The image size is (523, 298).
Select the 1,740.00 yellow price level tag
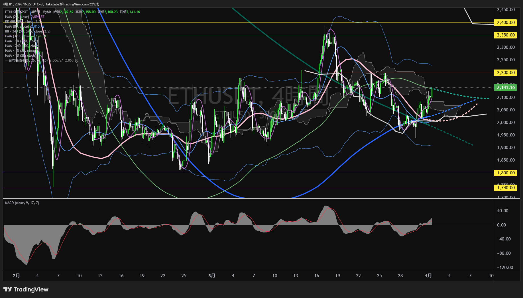[x=506, y=187]
